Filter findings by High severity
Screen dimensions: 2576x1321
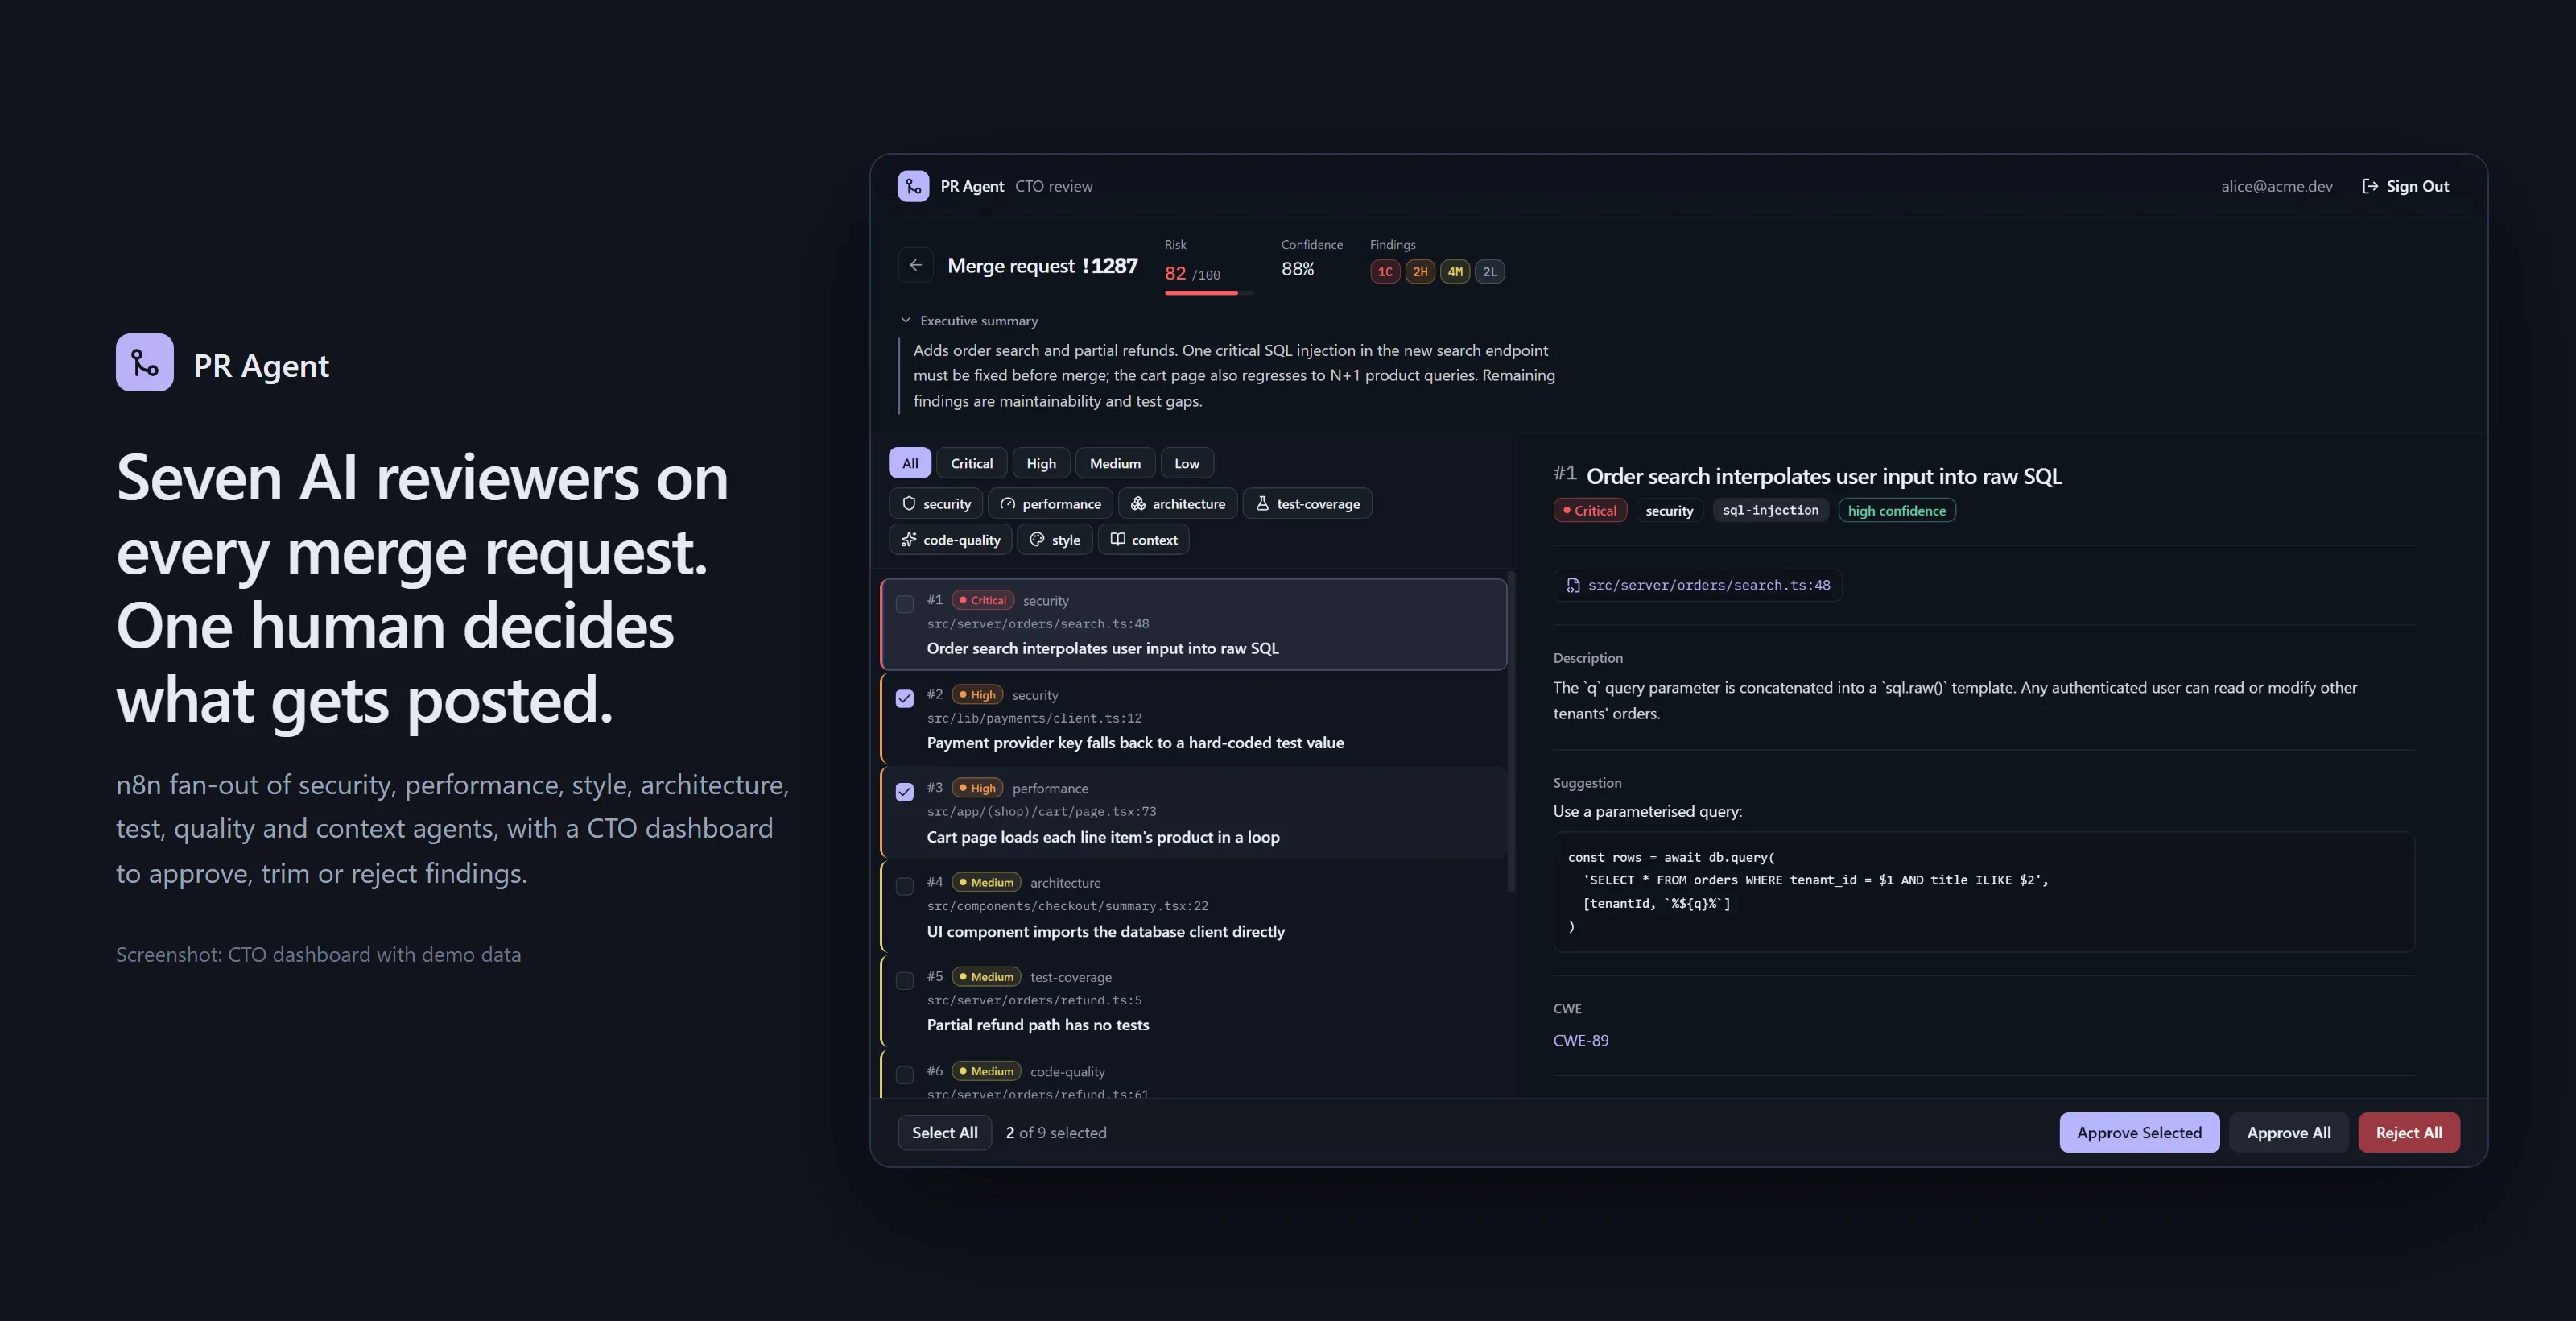(1041, 463)
